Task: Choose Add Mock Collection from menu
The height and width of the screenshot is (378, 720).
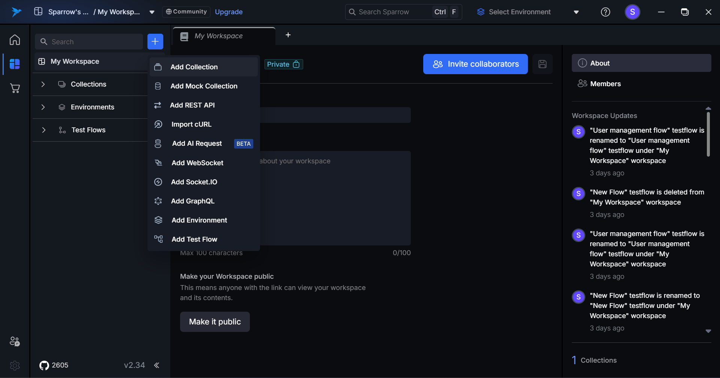Action: [x=204, y=86]
